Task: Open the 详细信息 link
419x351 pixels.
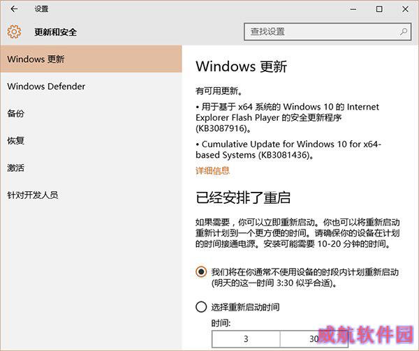Action: [x=212, y=170]
